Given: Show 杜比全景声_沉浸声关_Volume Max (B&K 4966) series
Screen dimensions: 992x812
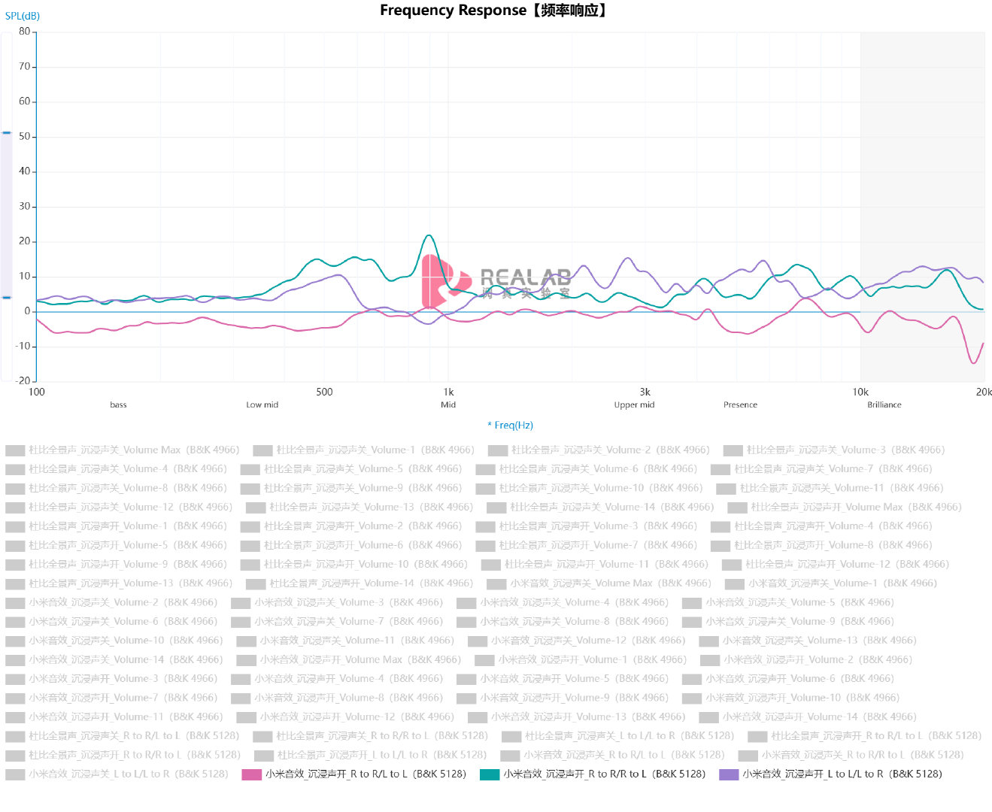Looking at the screenshot, I should coord(123,450).
